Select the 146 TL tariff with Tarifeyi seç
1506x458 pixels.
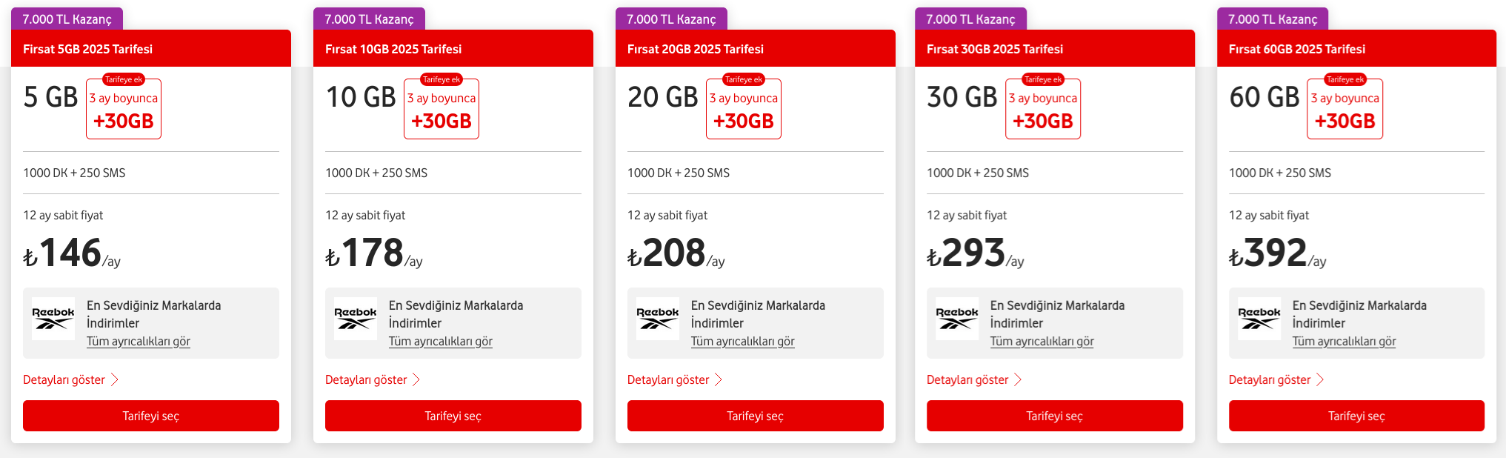(x=151, y=416)
